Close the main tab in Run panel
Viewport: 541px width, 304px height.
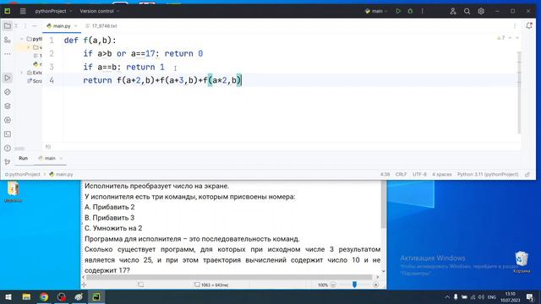[61, 158]
